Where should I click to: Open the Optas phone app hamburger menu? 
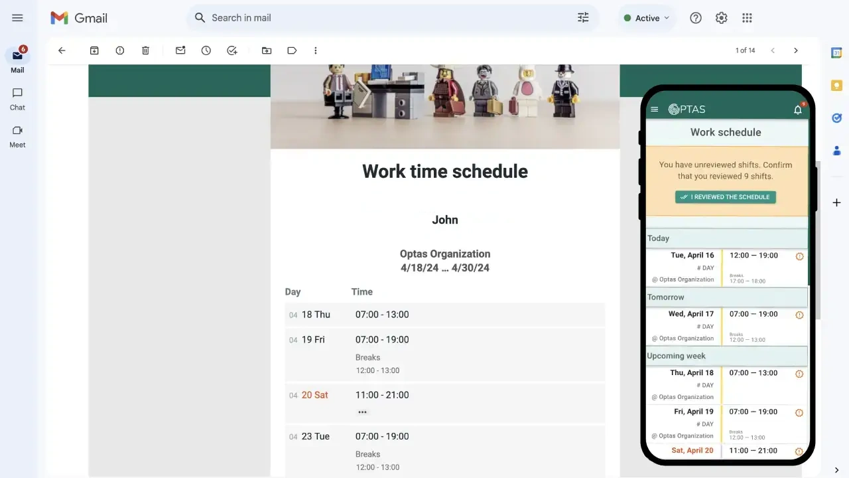click(655, 110)
